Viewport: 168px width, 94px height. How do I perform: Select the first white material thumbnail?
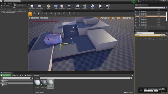click(37, 83)
